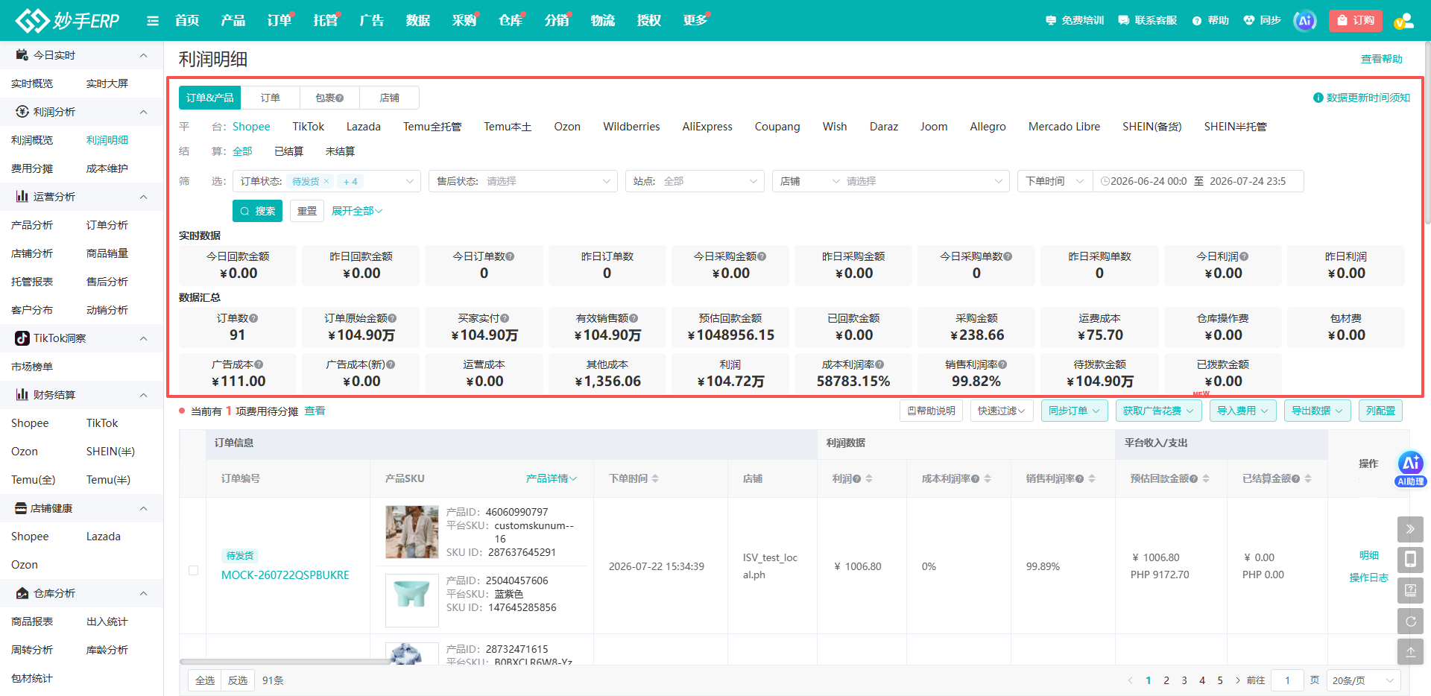Open the 售后状态 dropdown
The height and width of the screenshot is (696, 1431).
[523, 181]
